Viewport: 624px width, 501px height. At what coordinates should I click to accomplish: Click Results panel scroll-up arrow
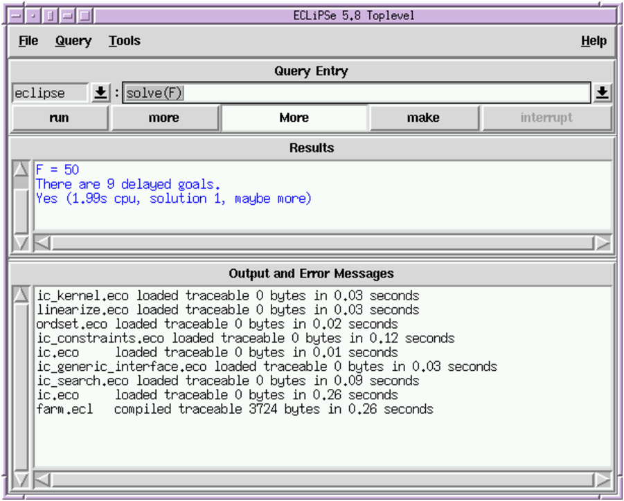point(22,170)
